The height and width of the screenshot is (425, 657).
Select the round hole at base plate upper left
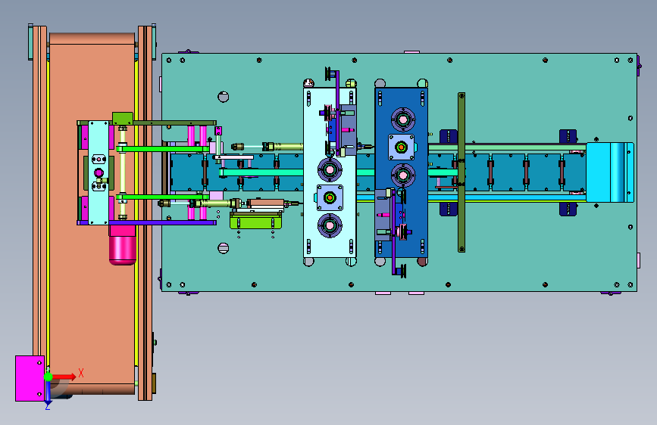coord(224,97)
